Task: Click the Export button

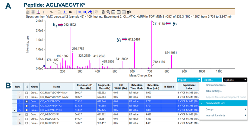Action: 212,80
